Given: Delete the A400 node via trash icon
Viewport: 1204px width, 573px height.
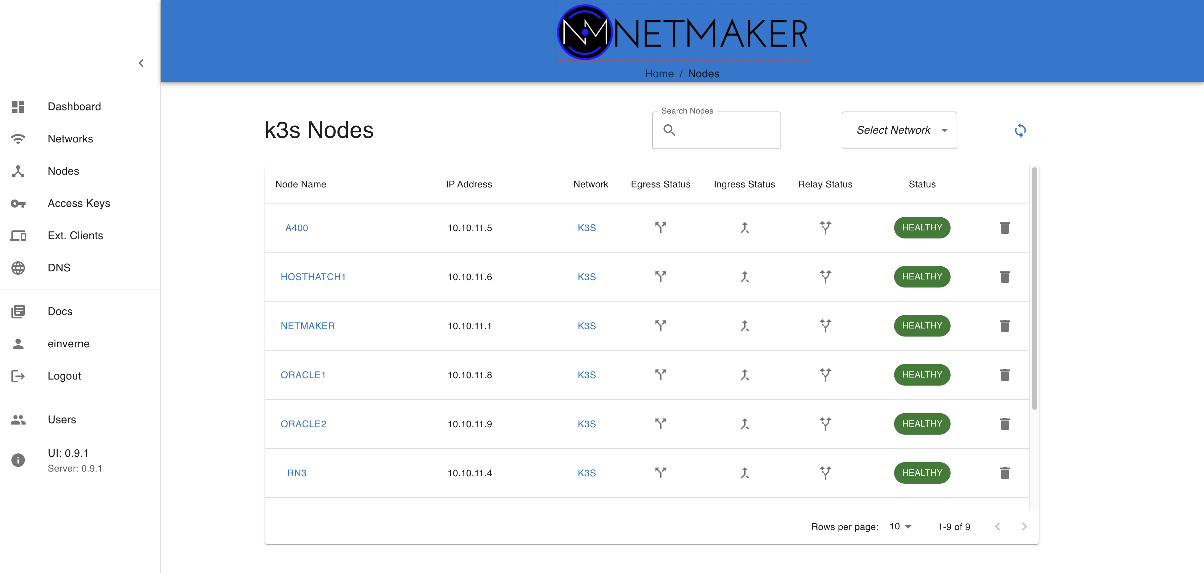Looking at the screenshot, I should [1004, 228].
